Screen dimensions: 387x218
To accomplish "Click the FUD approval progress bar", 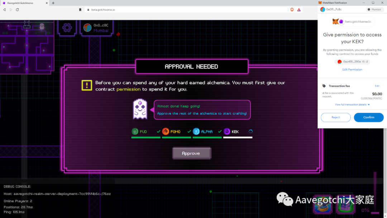I will (x=145, y=138).
